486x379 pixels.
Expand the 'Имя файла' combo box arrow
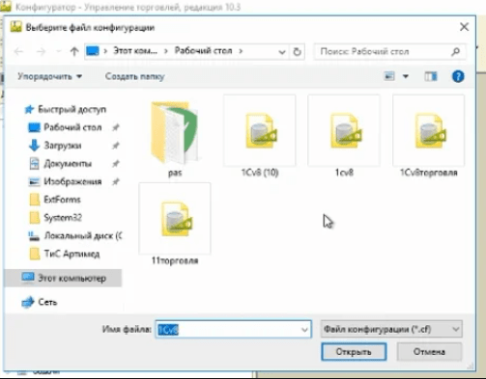304,330
